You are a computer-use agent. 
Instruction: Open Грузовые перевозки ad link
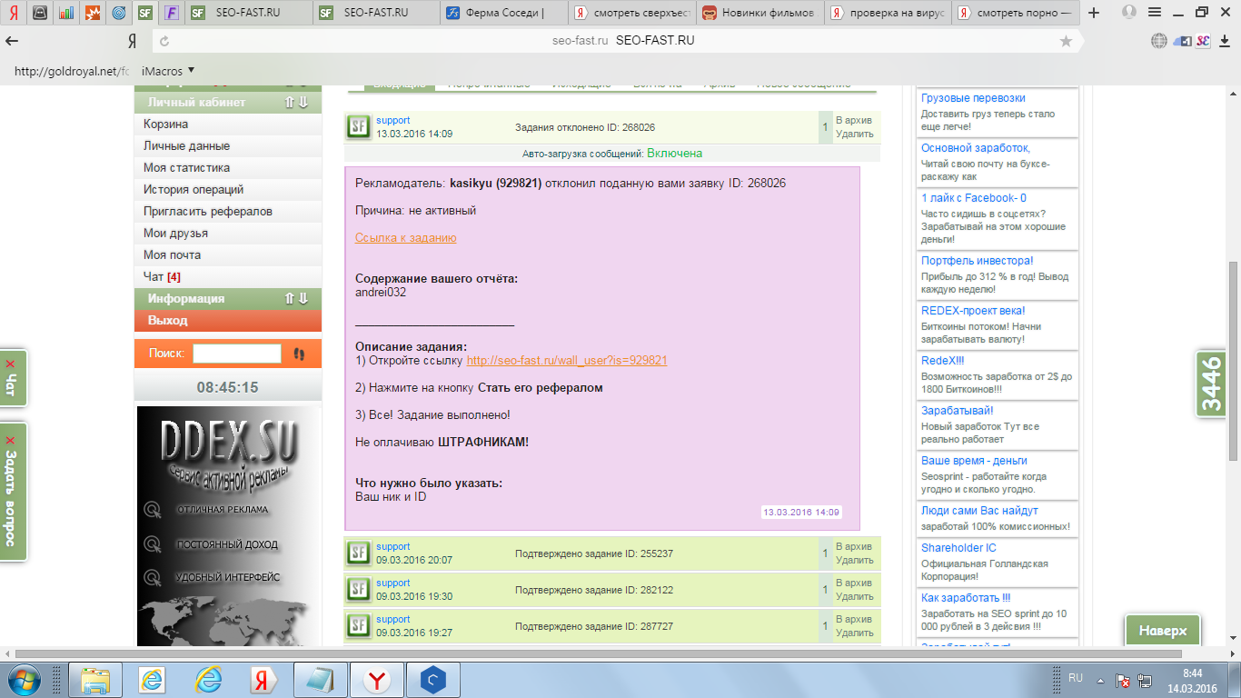[973, 98]
